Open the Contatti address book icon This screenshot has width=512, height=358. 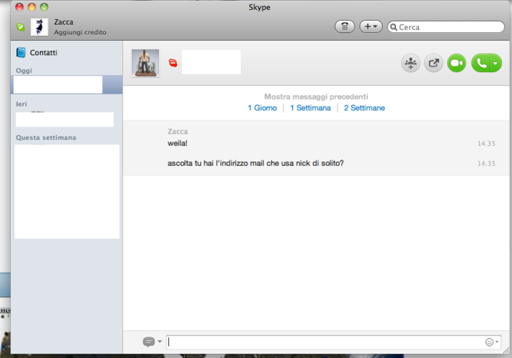(21, 52)
